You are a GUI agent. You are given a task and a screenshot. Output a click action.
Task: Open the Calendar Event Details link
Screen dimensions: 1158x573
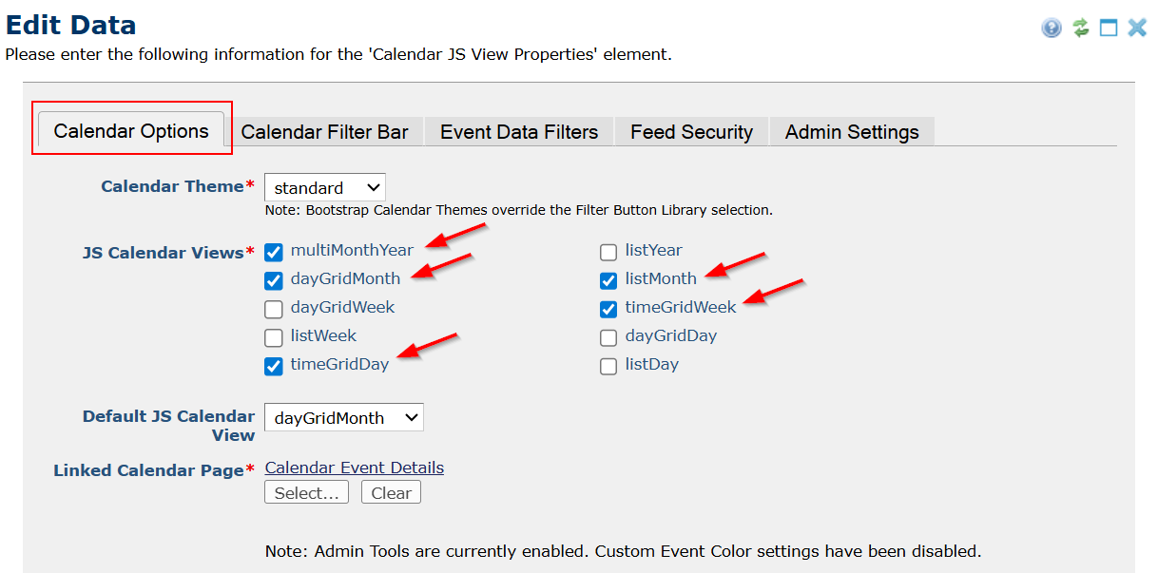click(x=354, y=468)
